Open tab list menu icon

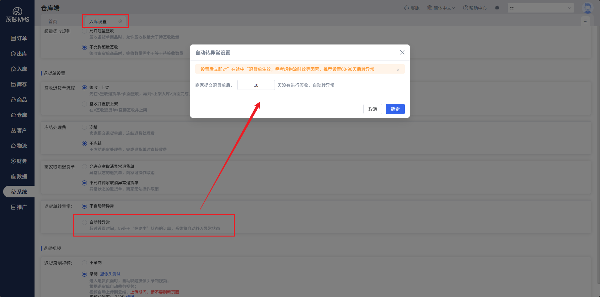[586, 21]
